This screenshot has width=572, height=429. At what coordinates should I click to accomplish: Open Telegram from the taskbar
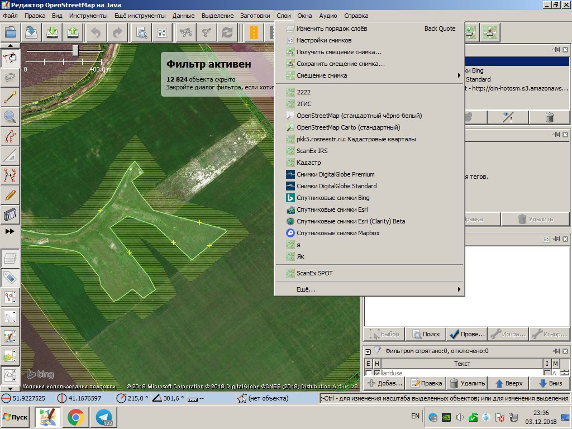(x=104, y=417)
